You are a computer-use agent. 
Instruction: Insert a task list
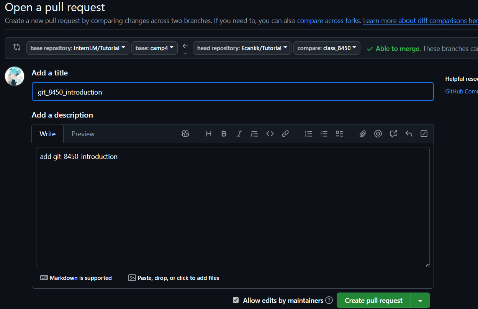pyautogui.click(x=339, y=134)
